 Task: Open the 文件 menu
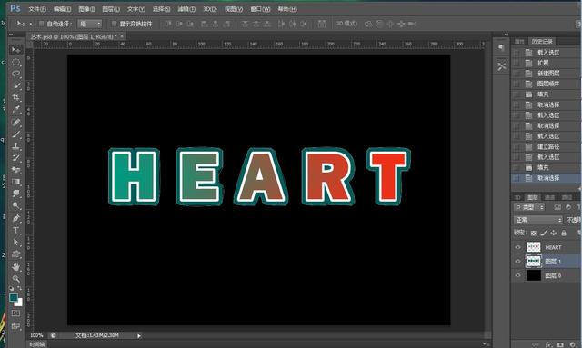(37, 9)
